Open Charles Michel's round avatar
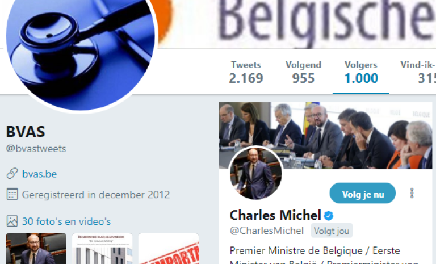Image resolution: width=436 pixels, height=264 pixels. tap(256, 173)
